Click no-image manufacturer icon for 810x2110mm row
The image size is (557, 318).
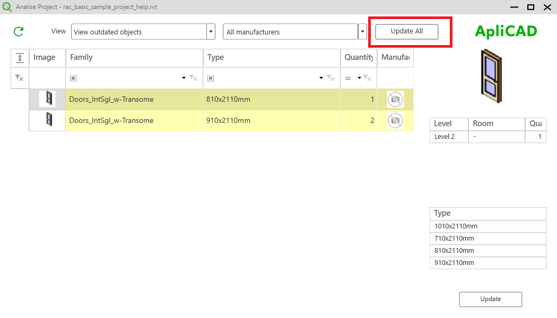(x=395, y=99)
